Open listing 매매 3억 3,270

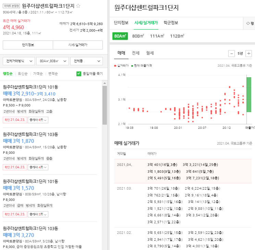point(19,235)
